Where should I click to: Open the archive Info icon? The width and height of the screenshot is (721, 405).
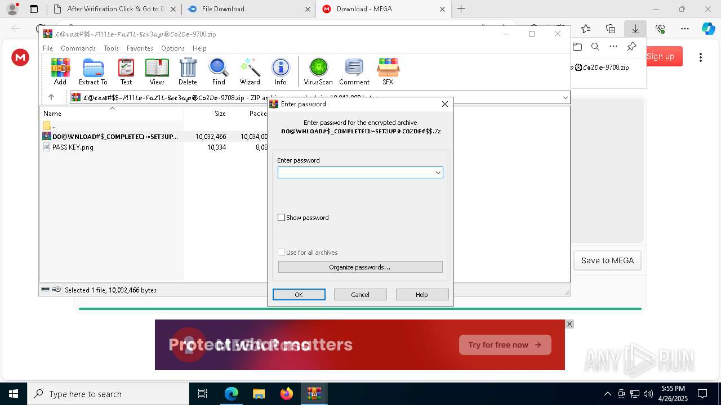coord(281,71)
